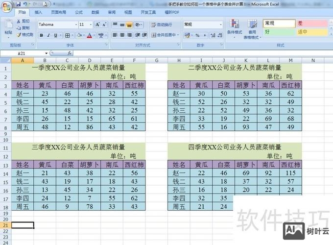Screen dimensions: 333x245
Task: Open Merge and Center (合并后居中) dropdown arrow
Action: [x=178, y=35]
